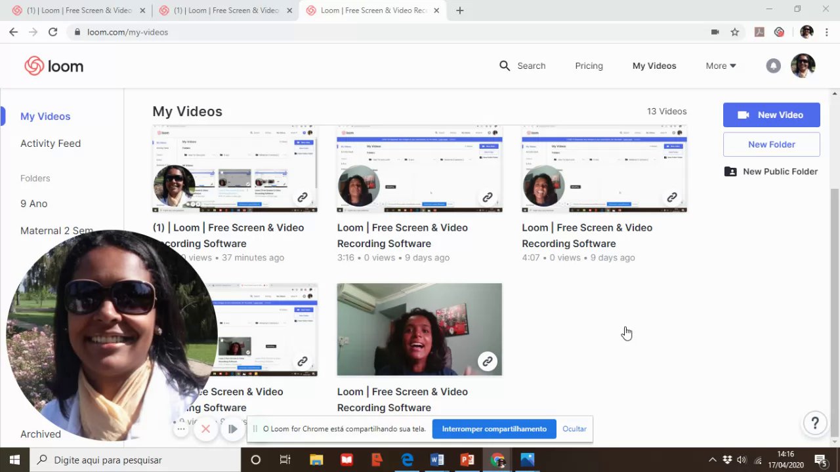Open Task View on the taskbar
This screenshot has width=840, height=472.
(285, 460)
